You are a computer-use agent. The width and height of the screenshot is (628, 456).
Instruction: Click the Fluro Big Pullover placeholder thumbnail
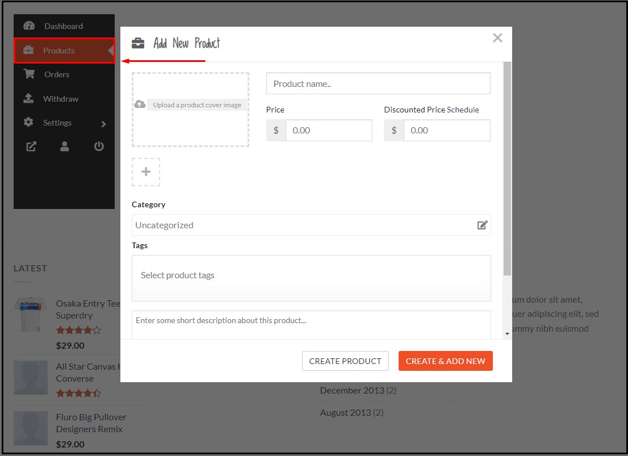(x=31, y=428)
